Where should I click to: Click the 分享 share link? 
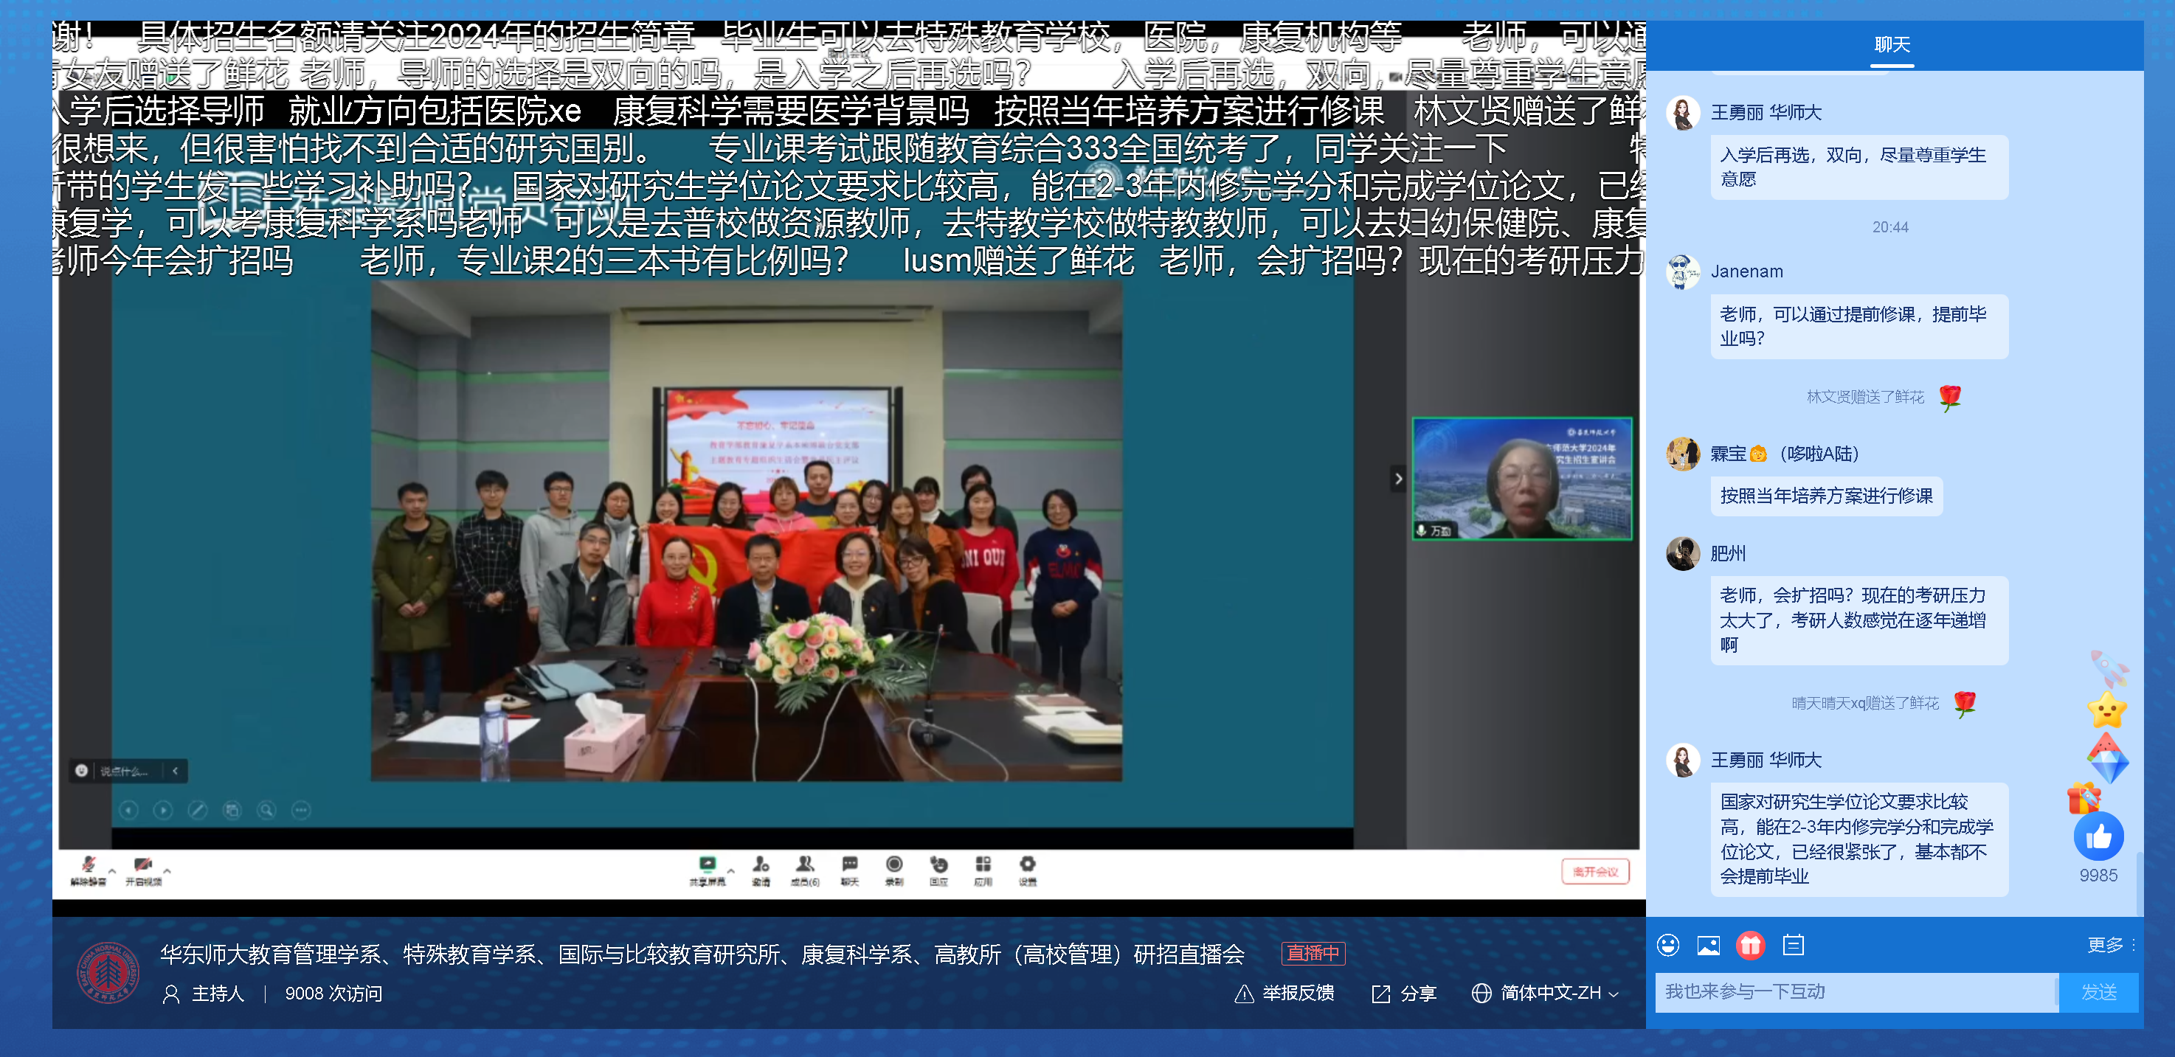point(1404,994)
